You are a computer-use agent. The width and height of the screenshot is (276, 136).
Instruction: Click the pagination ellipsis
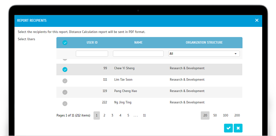tap(136, 116)
